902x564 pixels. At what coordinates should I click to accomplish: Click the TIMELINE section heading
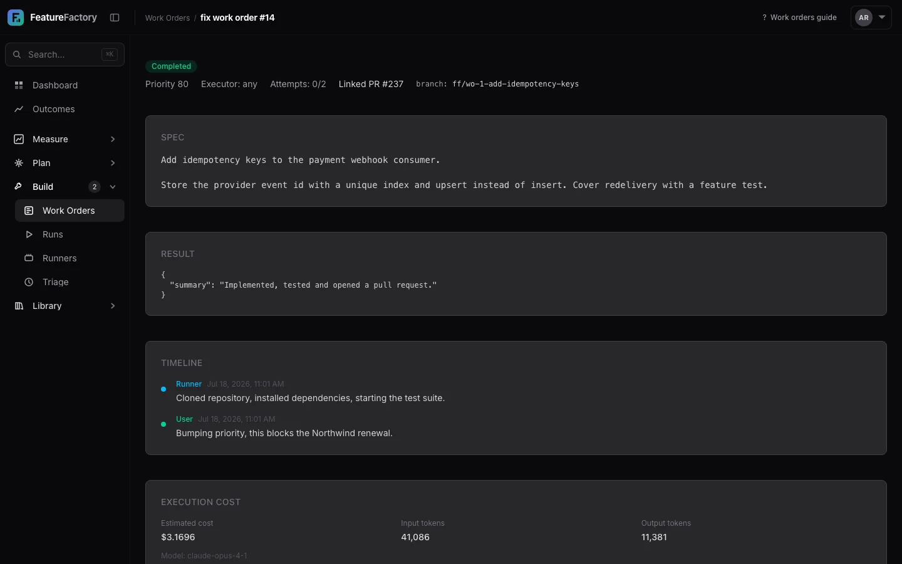click(x=182, y=363)
